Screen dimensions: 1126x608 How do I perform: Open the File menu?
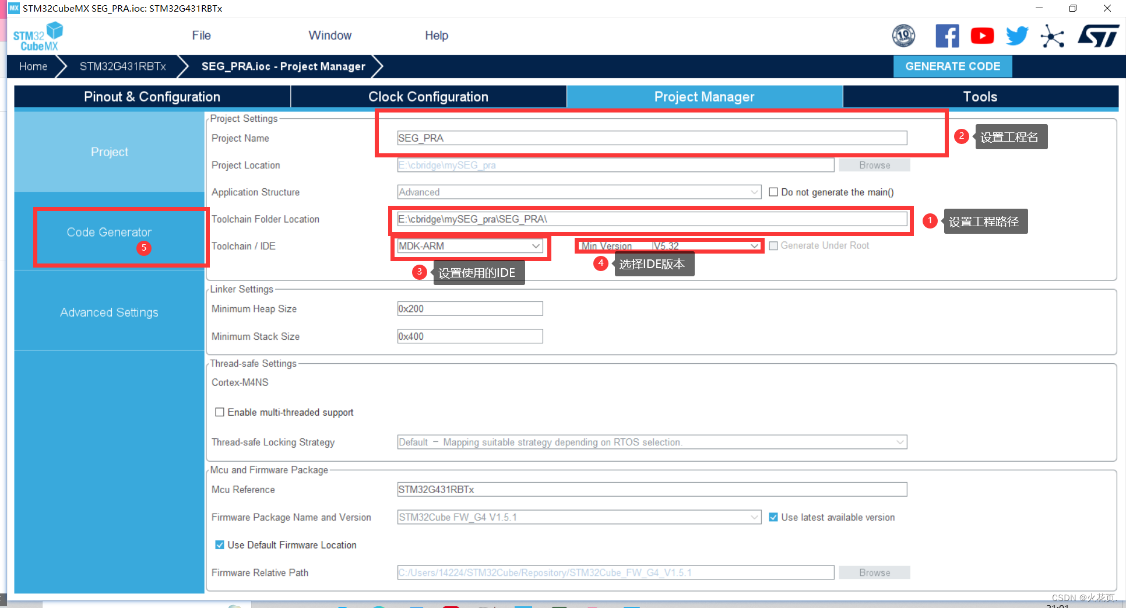[x=201, y=36]
